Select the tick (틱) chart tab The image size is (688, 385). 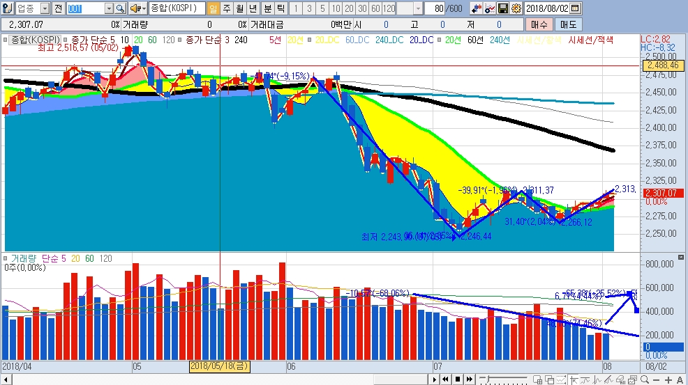[280, 8]
